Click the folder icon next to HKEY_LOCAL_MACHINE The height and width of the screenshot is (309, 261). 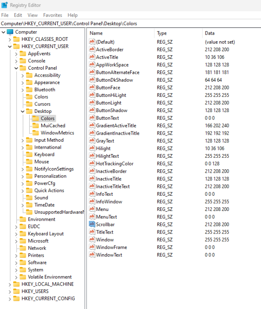click(x=16, y=284)
